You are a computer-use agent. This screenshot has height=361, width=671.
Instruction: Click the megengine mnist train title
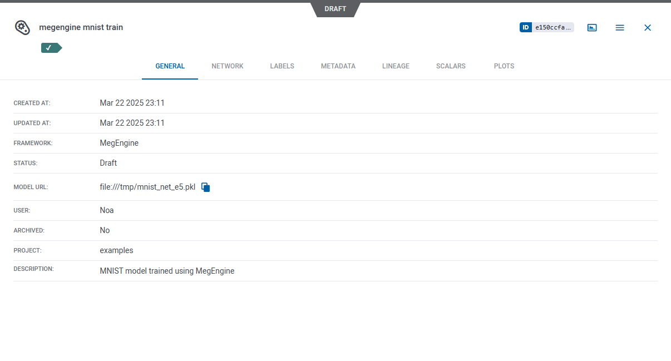point(81,27)
